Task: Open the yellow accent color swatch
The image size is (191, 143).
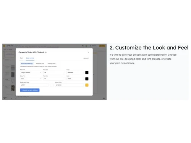Action: (x=87, y=85)
